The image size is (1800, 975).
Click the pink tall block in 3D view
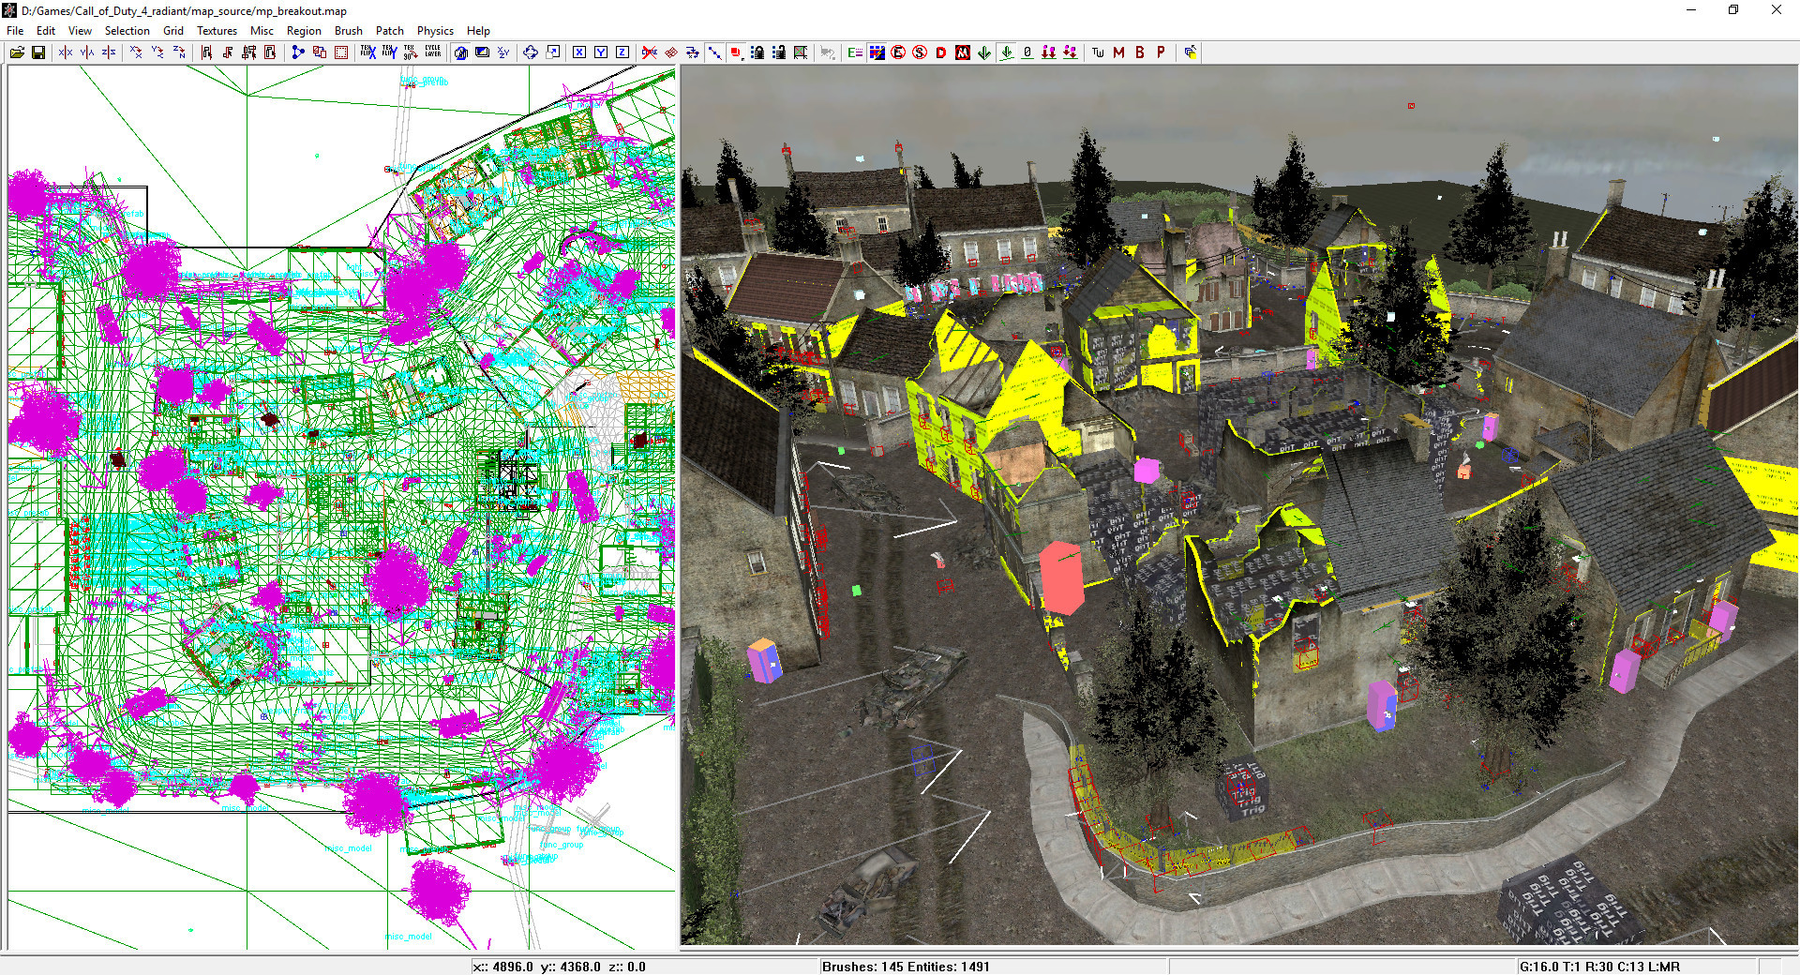tap(1061, 577)
